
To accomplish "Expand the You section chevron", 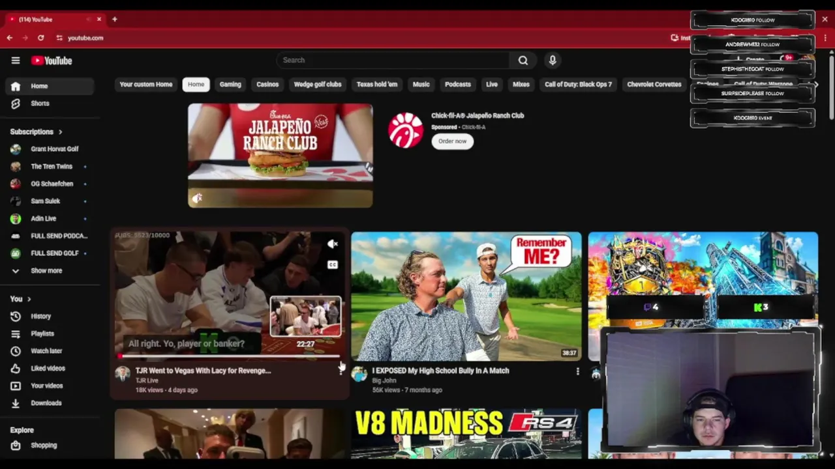I will [29, 299].
